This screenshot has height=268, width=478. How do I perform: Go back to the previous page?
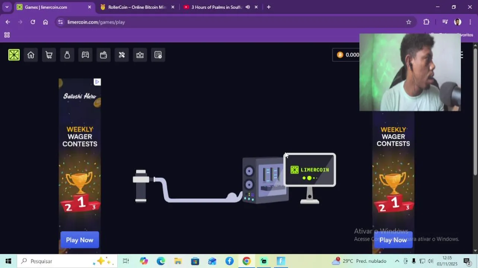(8, 22)
